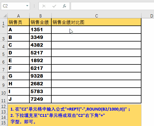Screen dimensions: 154x126
Task: Select column C header
Action: (x=96, y=16)
